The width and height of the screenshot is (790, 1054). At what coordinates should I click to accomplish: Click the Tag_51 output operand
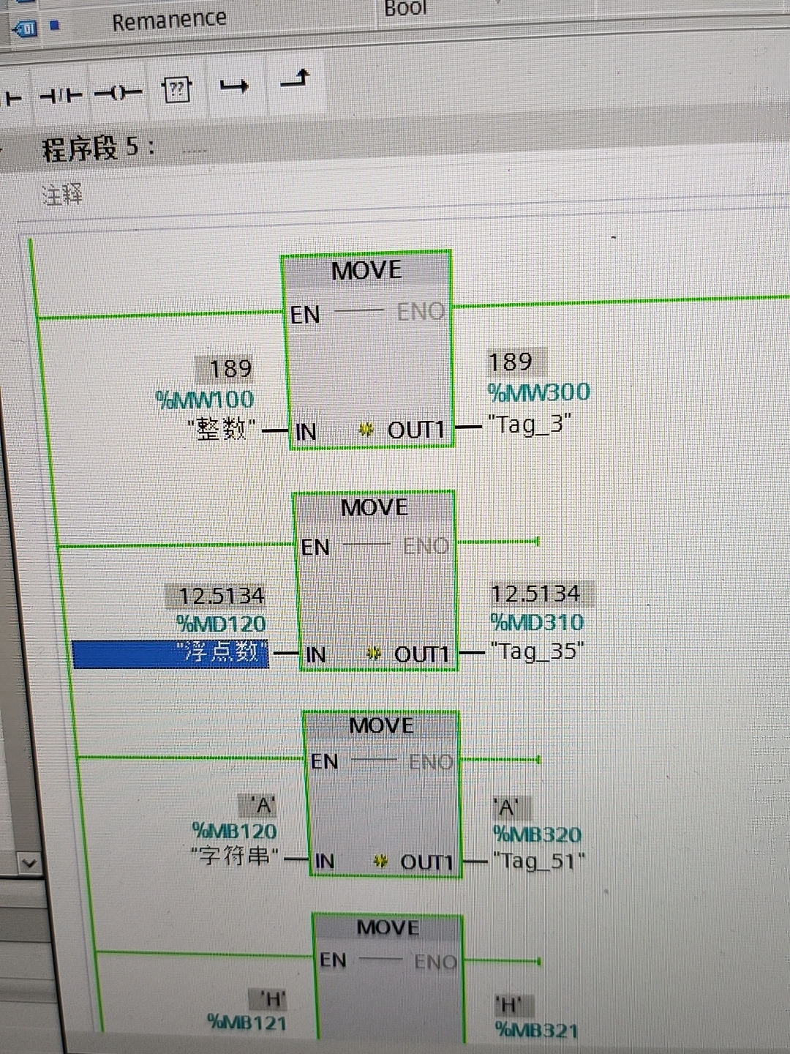click(x=539, y=861)
